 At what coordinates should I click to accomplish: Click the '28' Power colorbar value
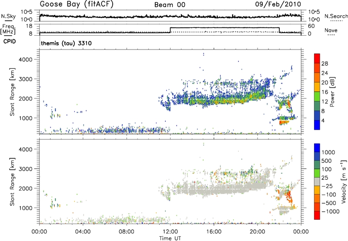click(325, 64)
